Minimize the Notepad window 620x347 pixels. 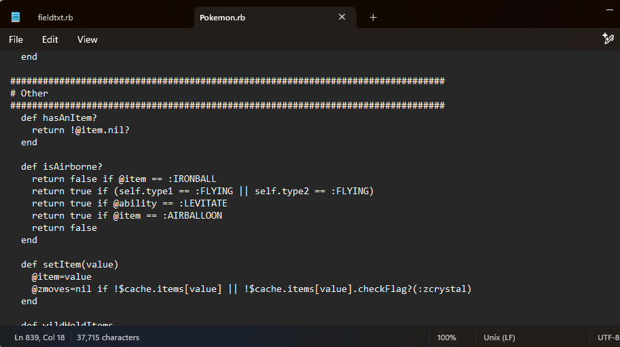[x=608, y=7]
